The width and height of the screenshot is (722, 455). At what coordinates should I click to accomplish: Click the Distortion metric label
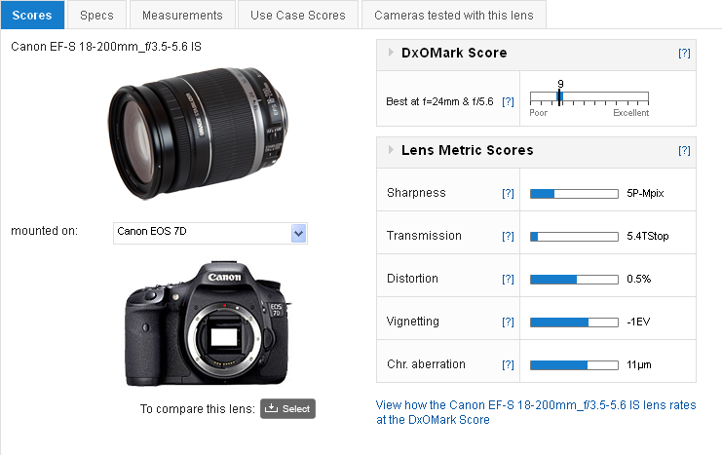[x=412, y=279]
